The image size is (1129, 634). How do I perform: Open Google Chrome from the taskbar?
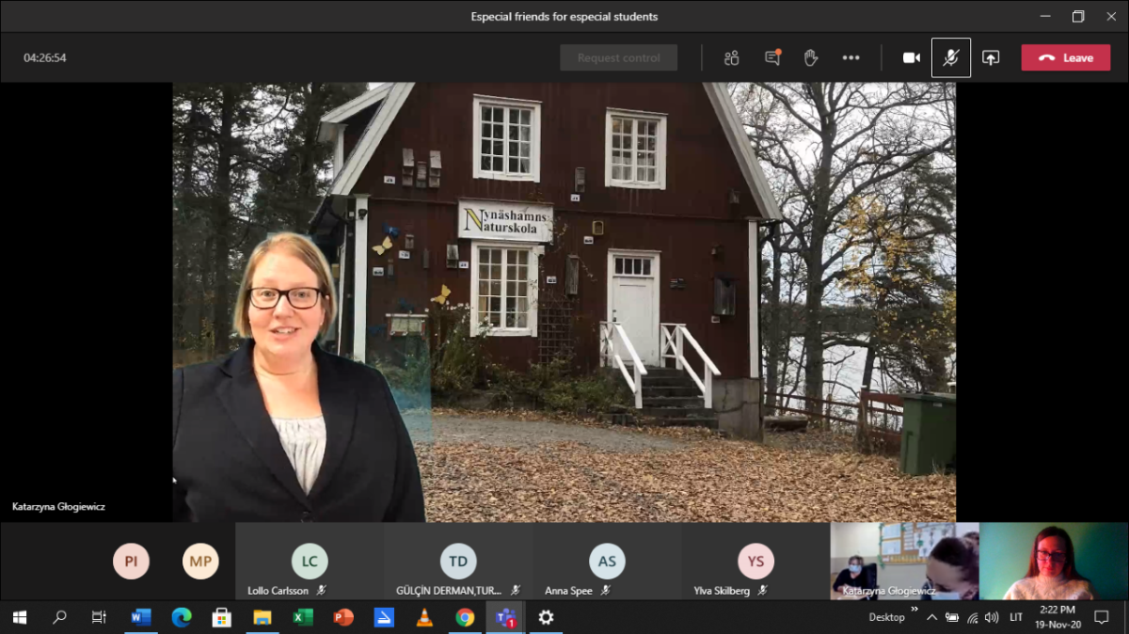click(465, 617)
